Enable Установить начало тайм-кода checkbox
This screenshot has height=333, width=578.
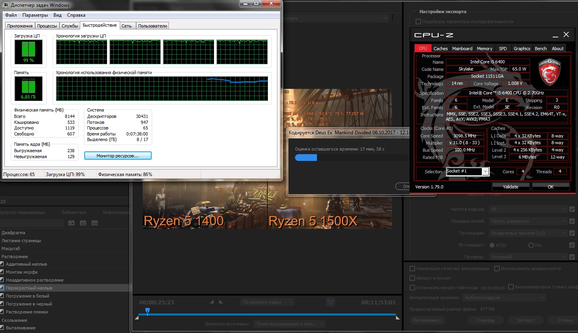click(x=413, y=288)
